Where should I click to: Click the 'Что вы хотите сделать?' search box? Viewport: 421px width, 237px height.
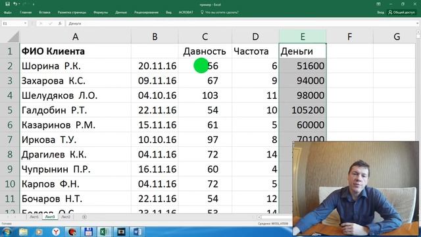(x=219, y=13)
